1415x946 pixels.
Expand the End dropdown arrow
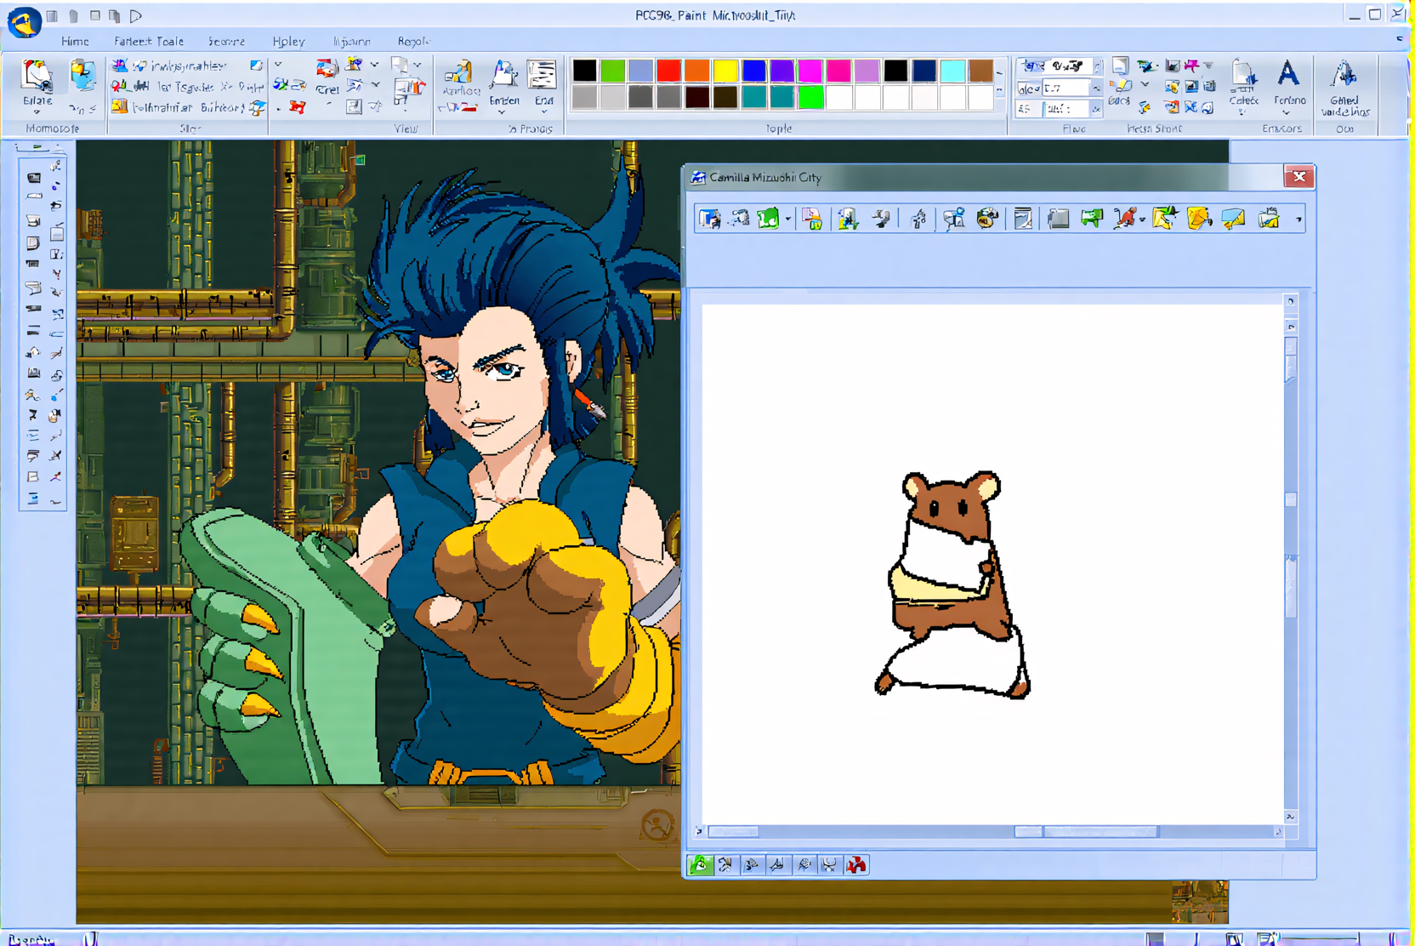pos(543,111)
